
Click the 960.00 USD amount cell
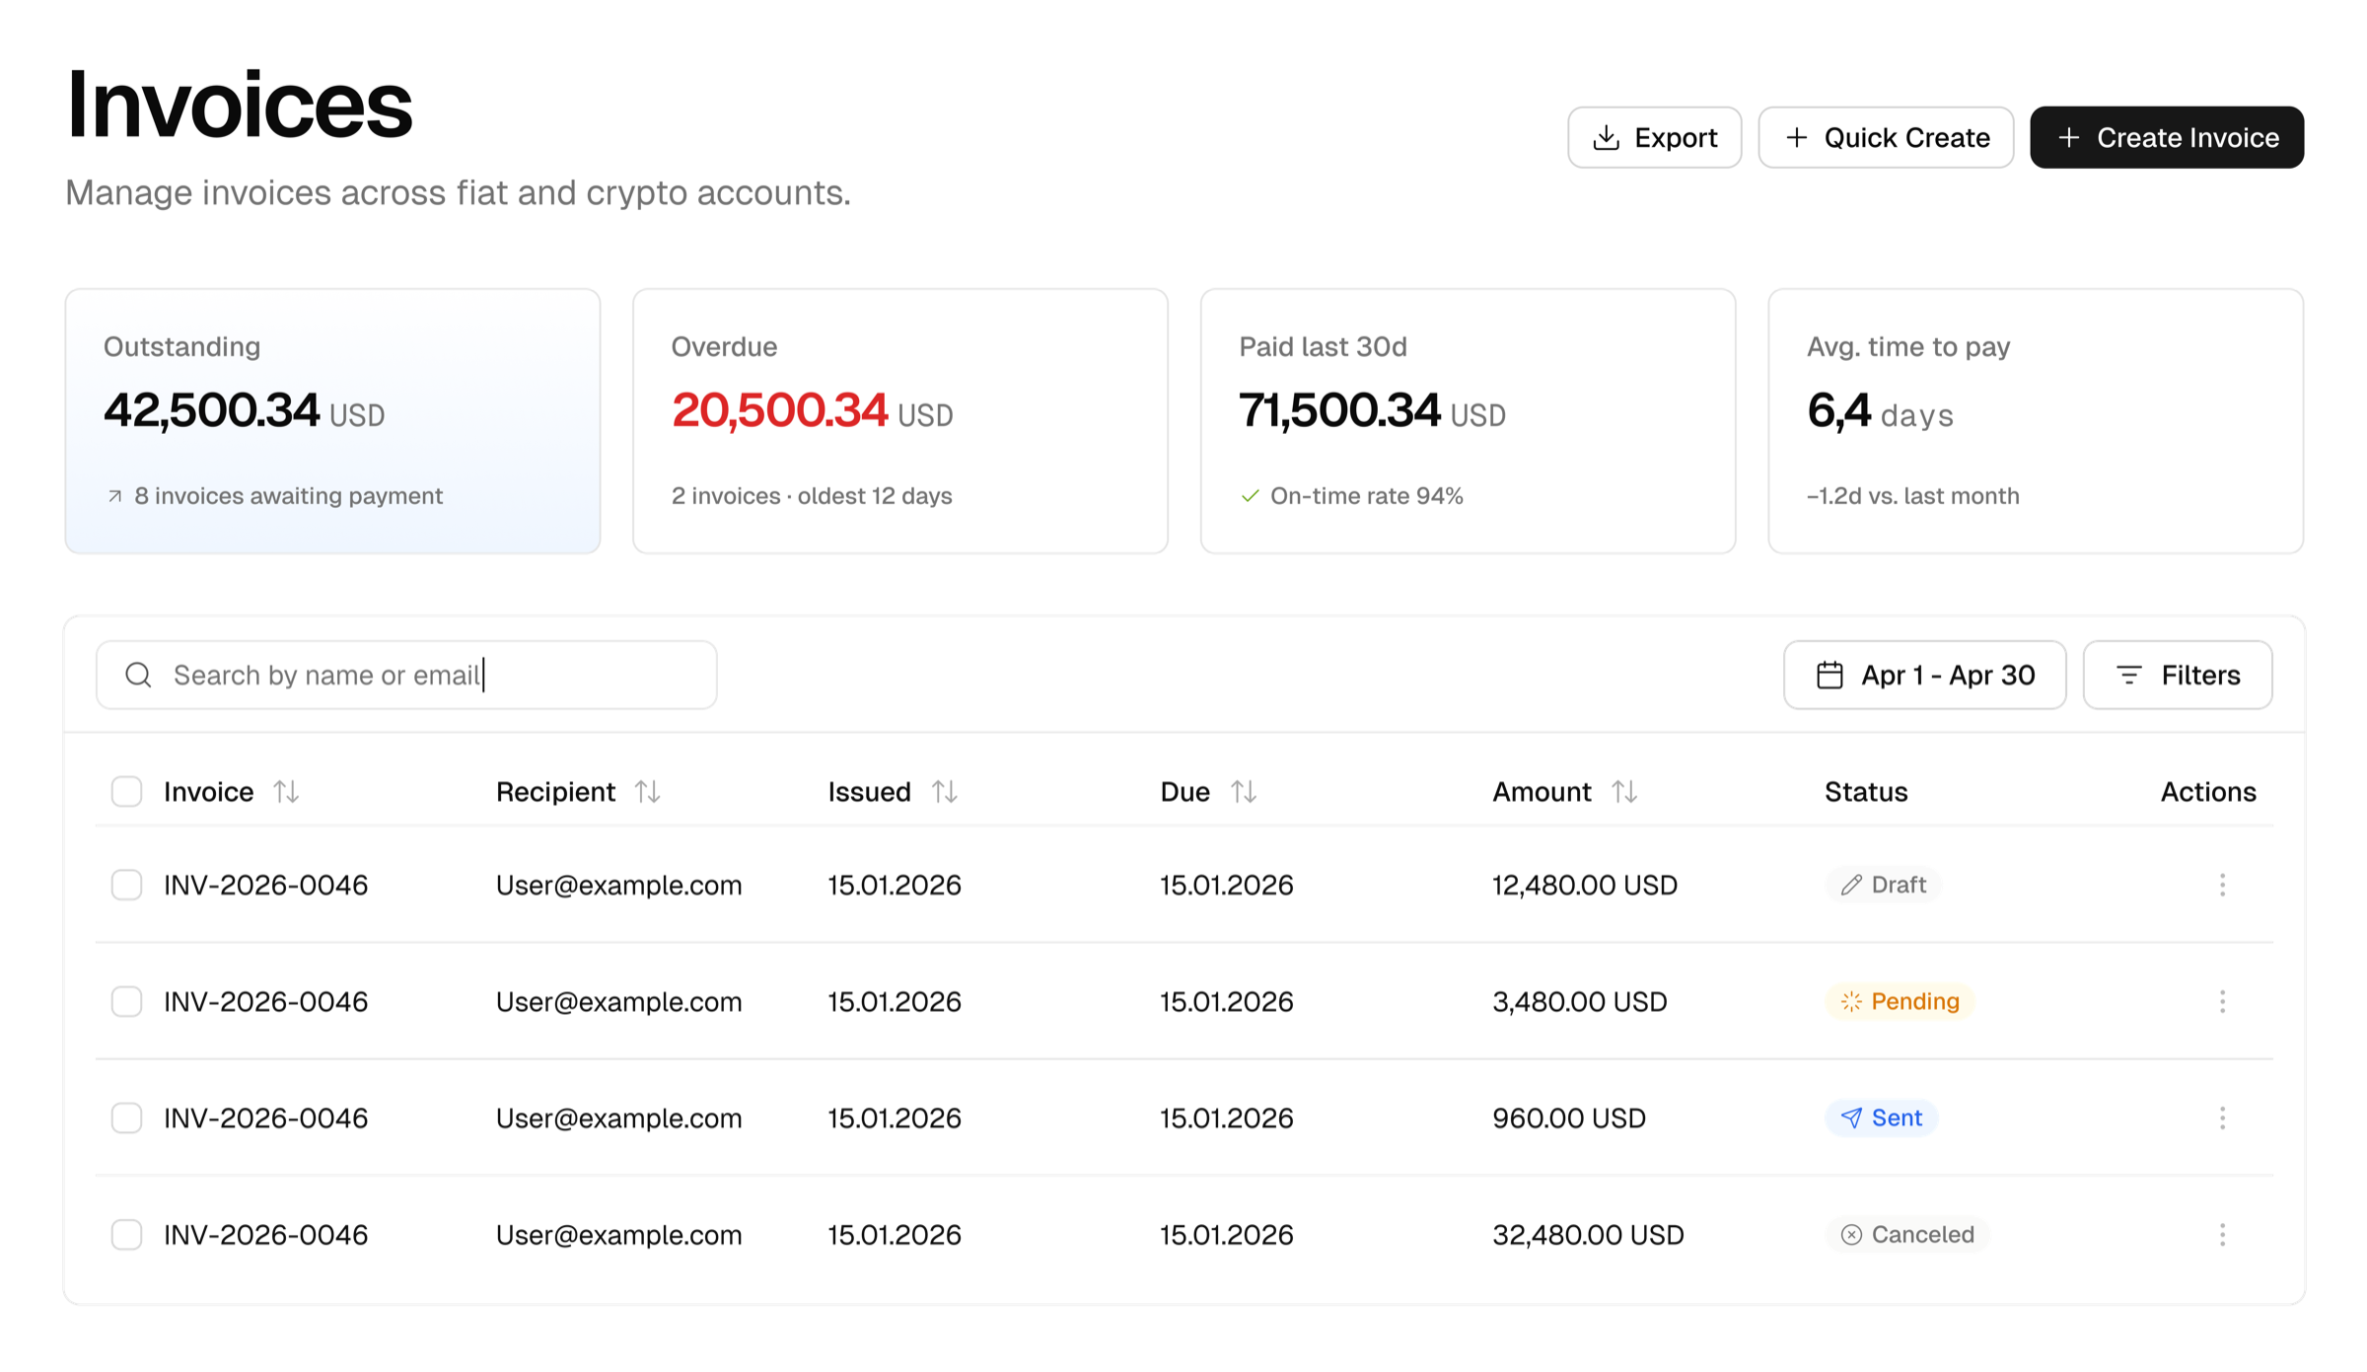click(x=1569, y=1118)
